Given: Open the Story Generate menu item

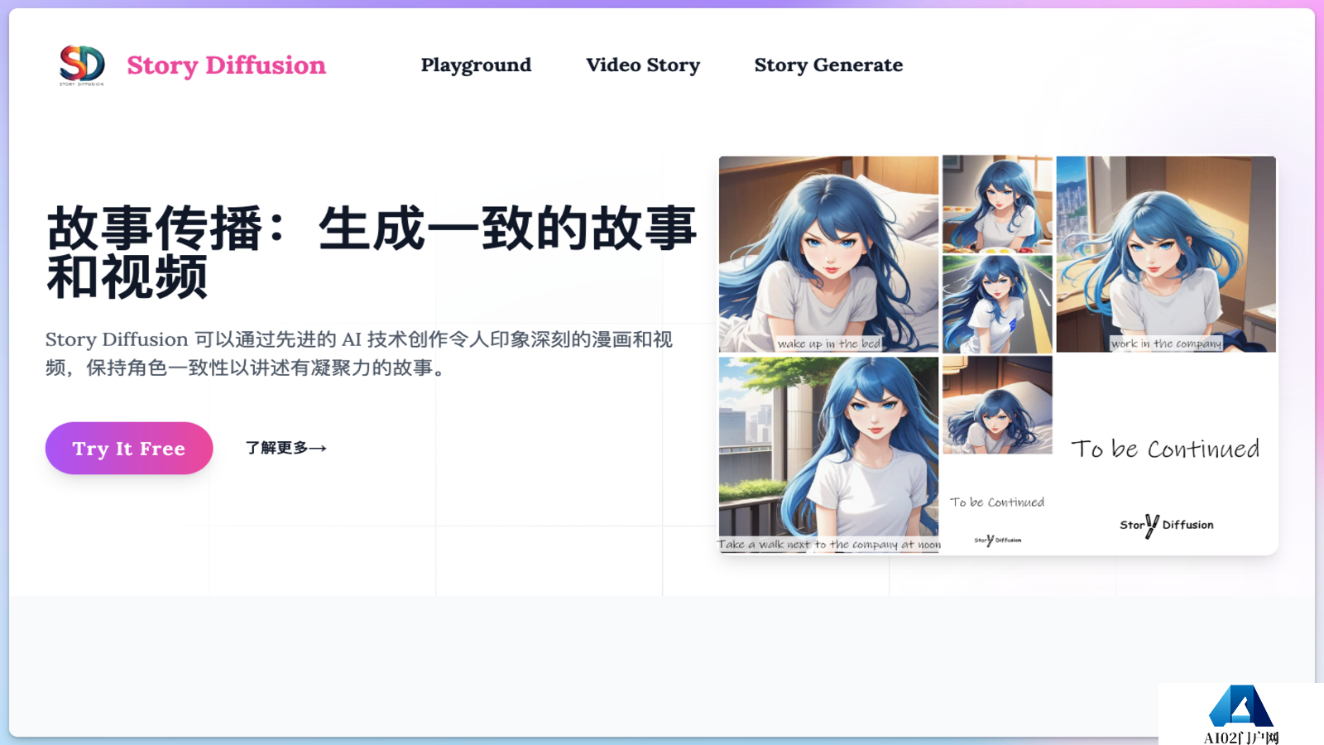Looking at the screenshot, I should click(x=828, y=65).
